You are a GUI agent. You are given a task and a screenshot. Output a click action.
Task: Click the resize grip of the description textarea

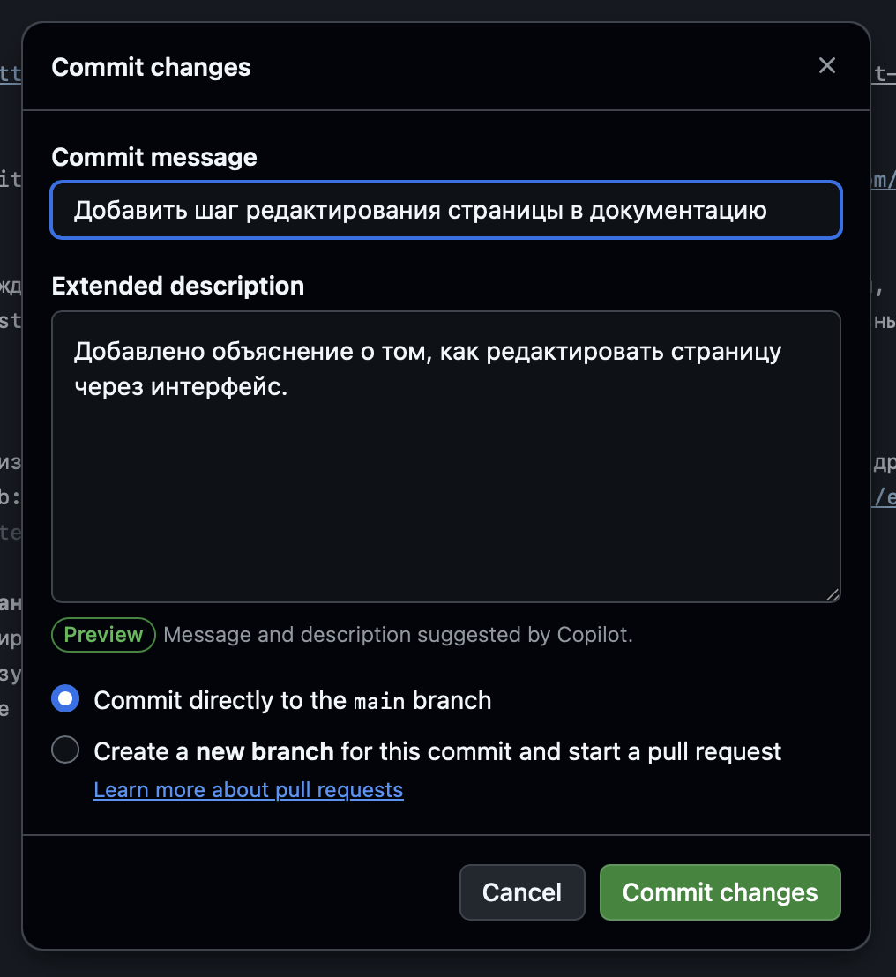point(833,596)
